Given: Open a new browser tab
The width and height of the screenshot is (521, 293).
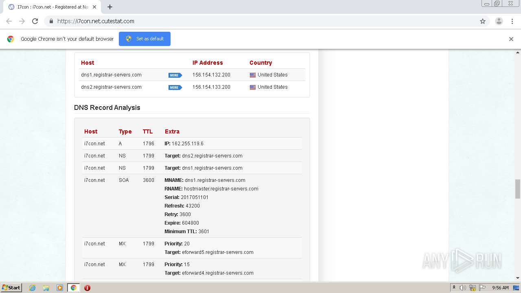Looking at the screenshot, I should 110,7.
